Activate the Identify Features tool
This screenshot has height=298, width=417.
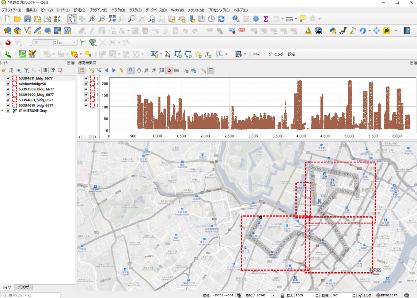(x=236, y=19)
